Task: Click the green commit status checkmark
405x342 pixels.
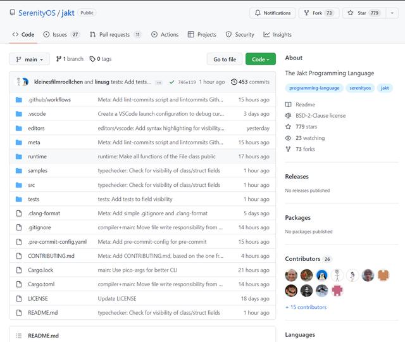Action: (171, 82)
